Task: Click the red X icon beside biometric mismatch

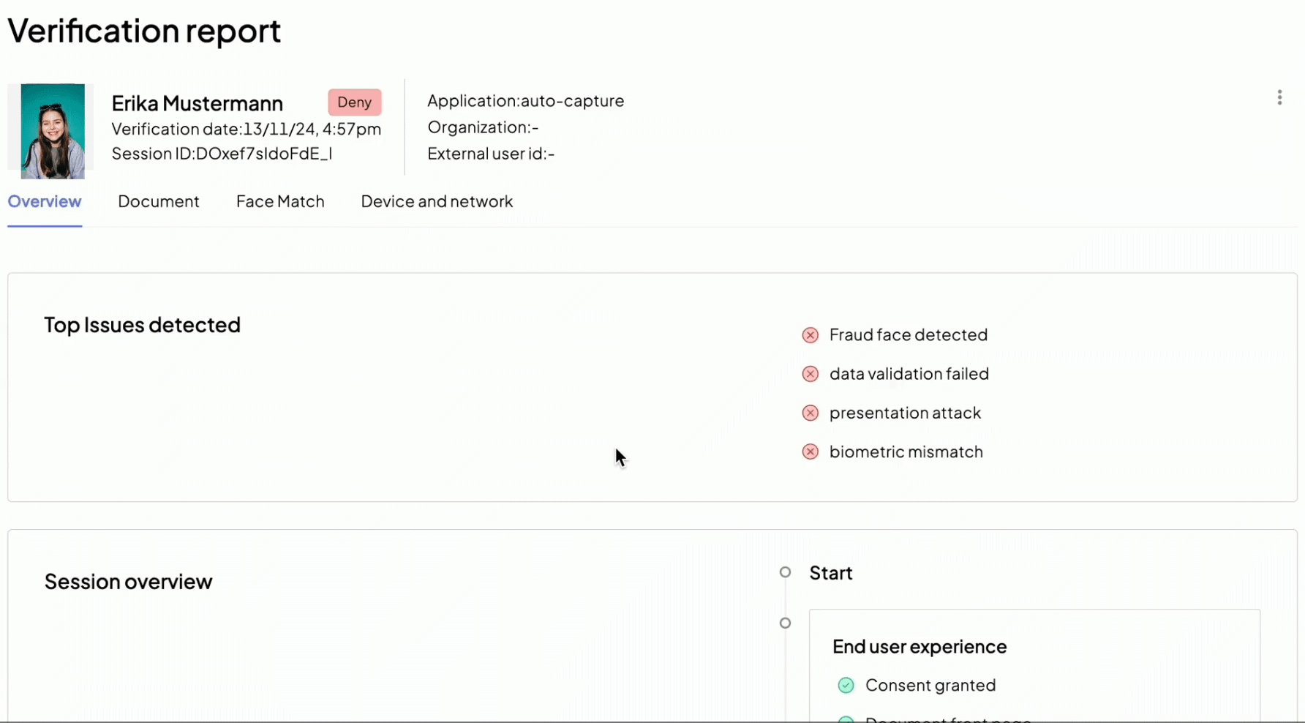Action: pos(810,452)
